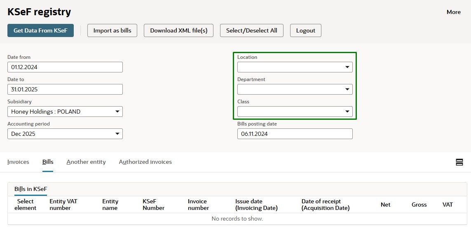Click Download XML file(s) button
This screenshot has height=228, width=471.
click(x=178, y=30)
